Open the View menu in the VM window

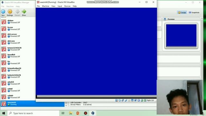(53, 6)
